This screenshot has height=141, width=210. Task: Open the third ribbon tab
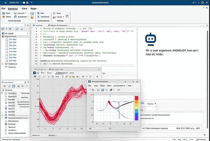[24, 8]
